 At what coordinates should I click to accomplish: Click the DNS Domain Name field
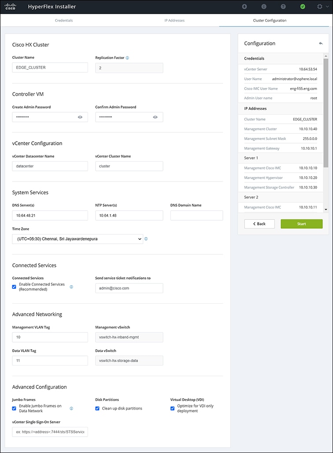pos(196,215)
